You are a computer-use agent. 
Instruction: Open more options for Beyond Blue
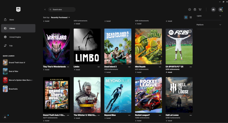[x=129, y=115]
